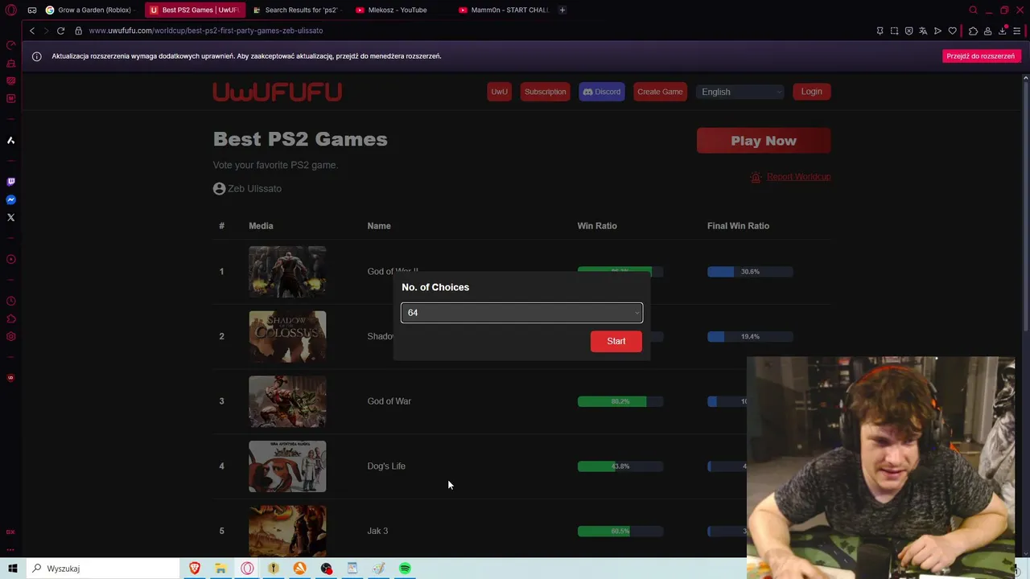1030x579 pixels.
Task: Open the Windows Start menu
Action: (13, 569)
